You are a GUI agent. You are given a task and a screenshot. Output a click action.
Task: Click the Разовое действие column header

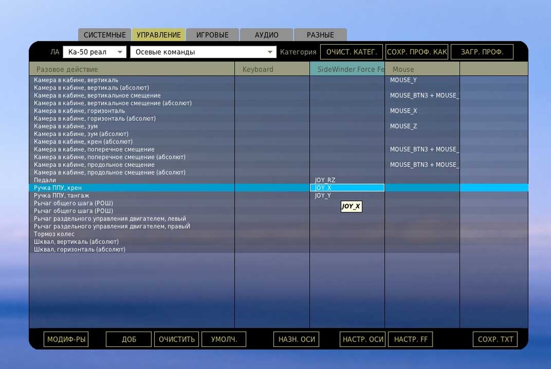(132, 69)
